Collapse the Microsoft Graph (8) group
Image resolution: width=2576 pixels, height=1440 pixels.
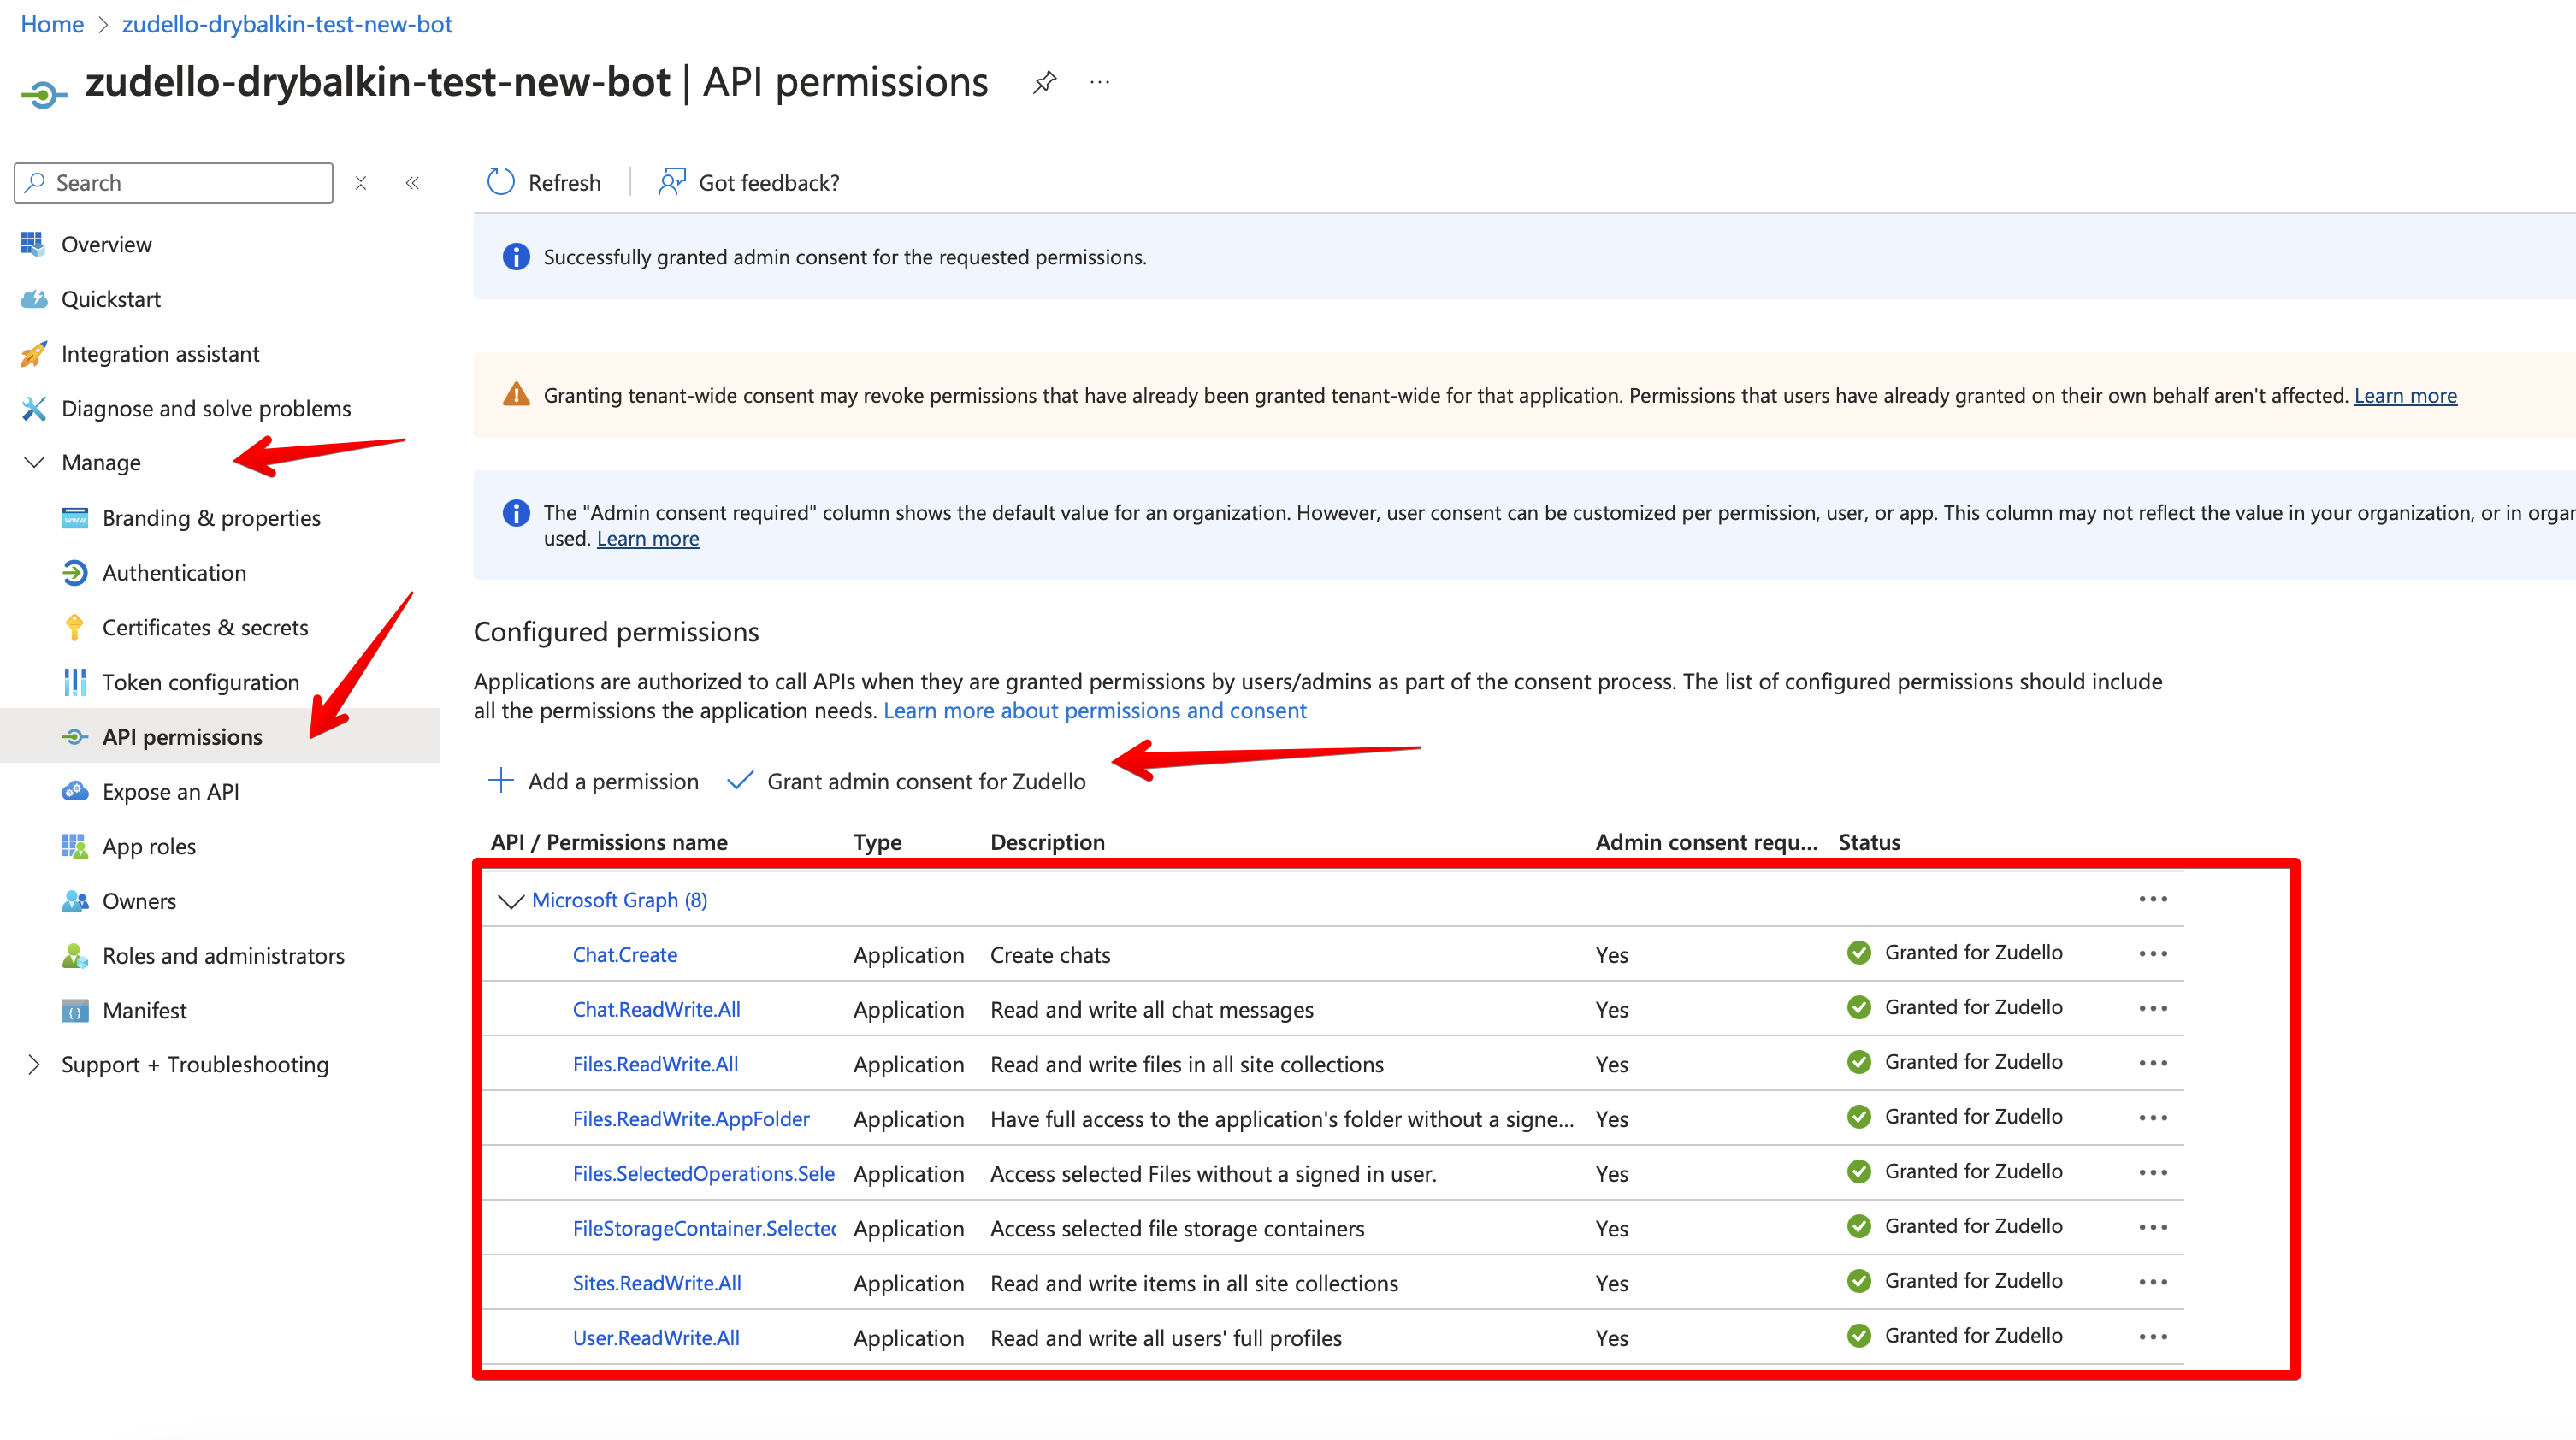coord(510,901)
